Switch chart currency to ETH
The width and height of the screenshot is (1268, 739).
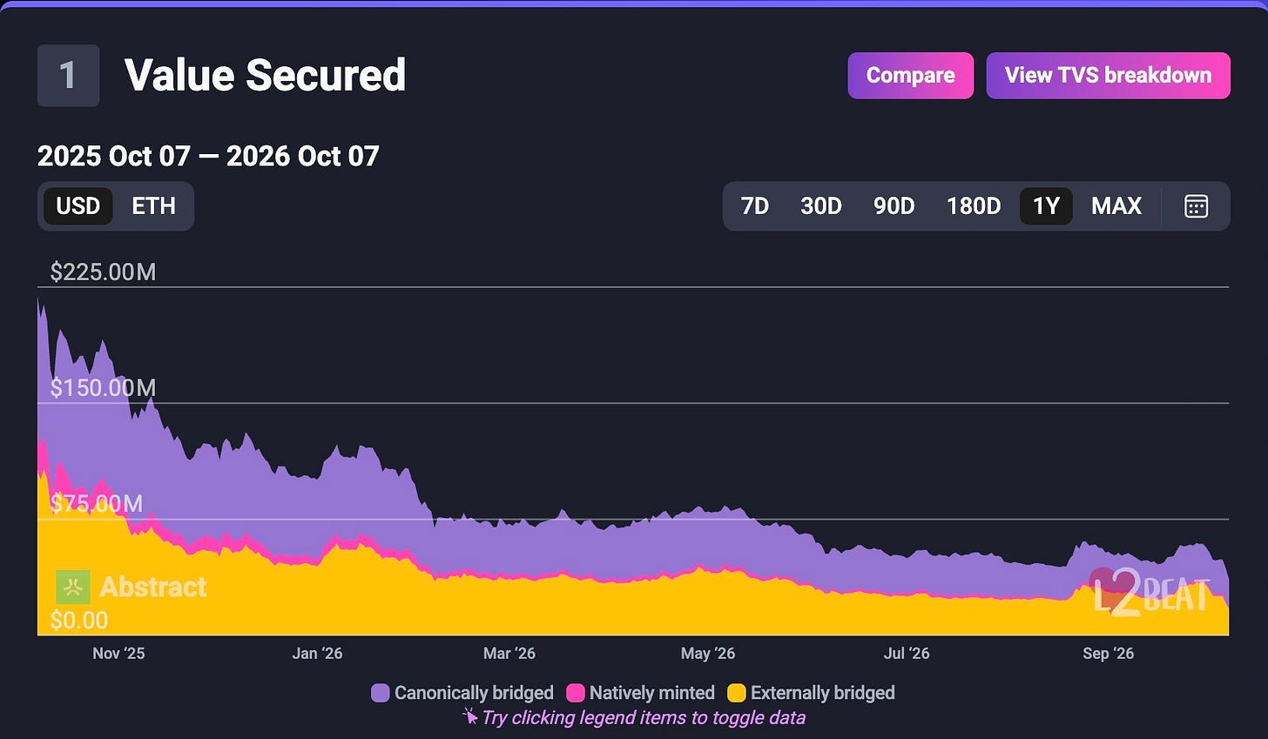(153, 206)
